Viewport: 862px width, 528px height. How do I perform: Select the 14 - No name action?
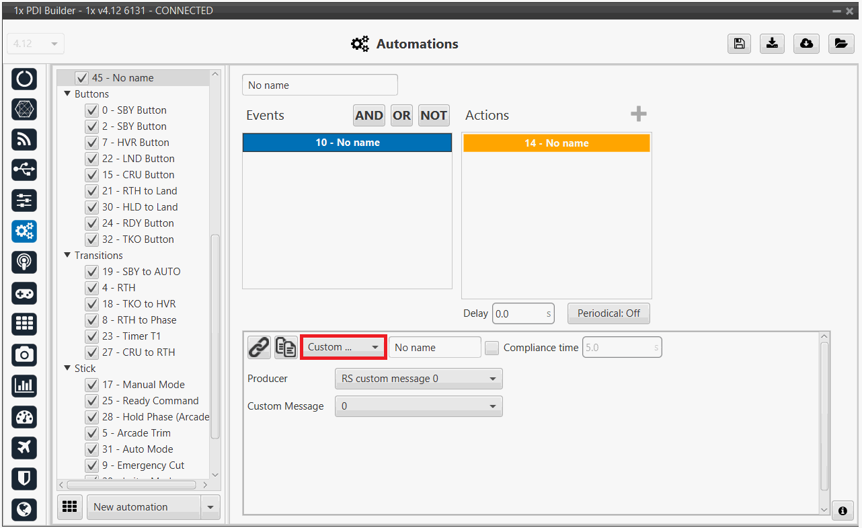click(x=556, y=143)
